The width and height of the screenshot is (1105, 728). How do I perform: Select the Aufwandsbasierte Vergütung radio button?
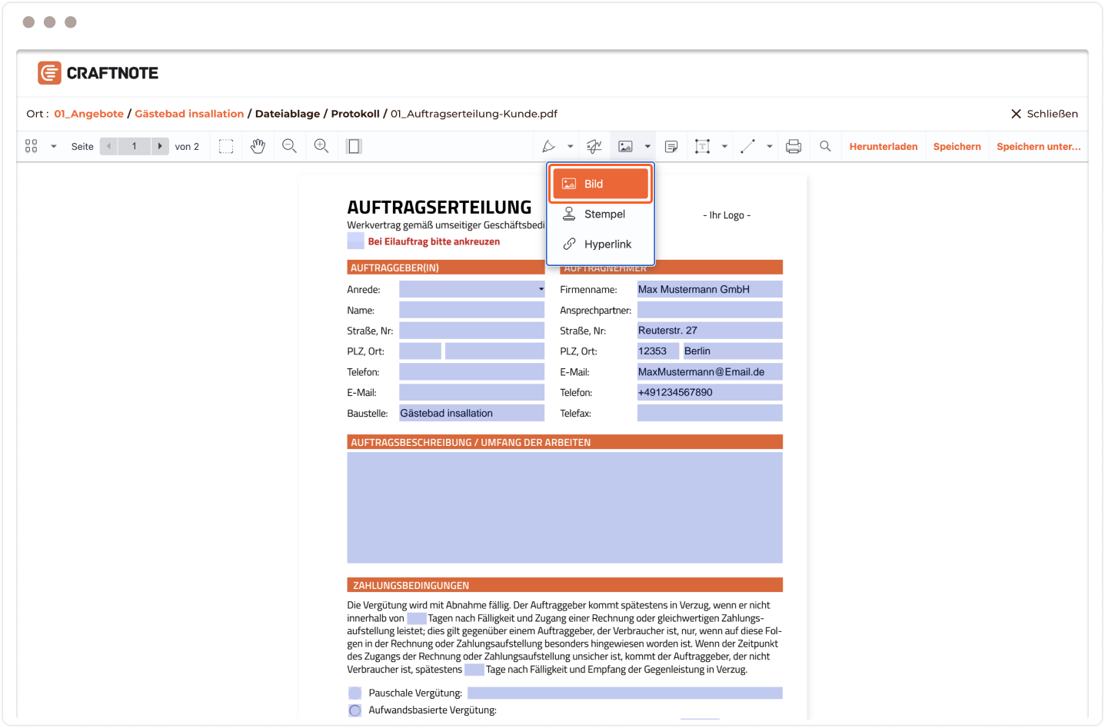[x=354, y=710]
